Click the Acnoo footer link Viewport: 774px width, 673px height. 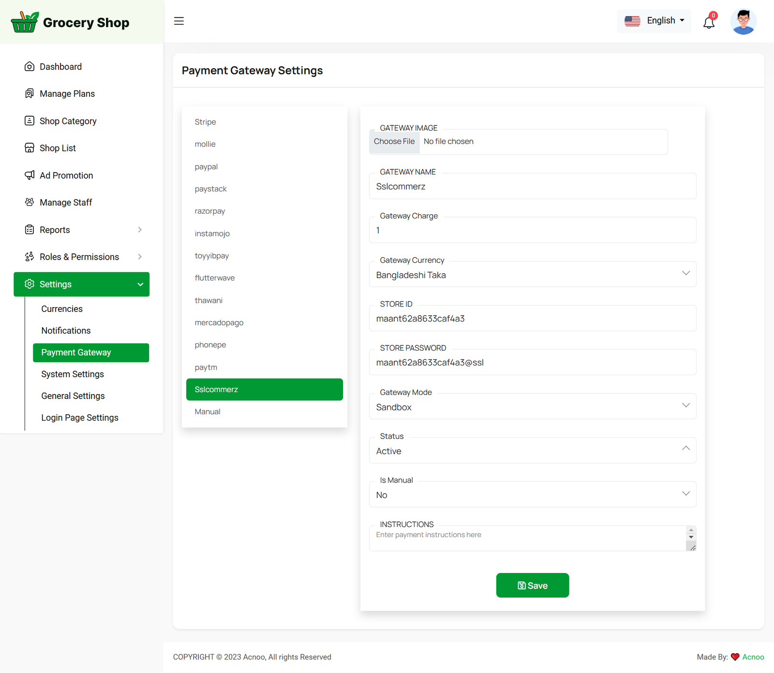click(x=753, y=657)
